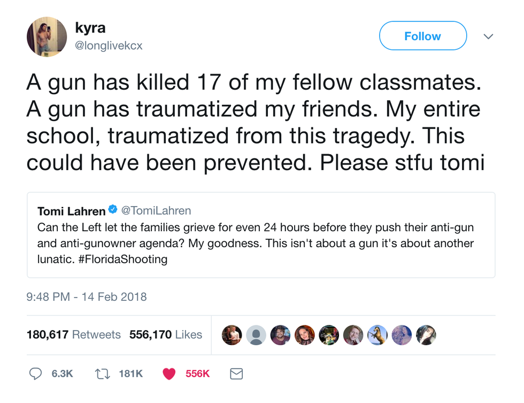This screenshot has height=403, width=524.
Task: Follow kyra with the Follow button
Action: (422, 36)
